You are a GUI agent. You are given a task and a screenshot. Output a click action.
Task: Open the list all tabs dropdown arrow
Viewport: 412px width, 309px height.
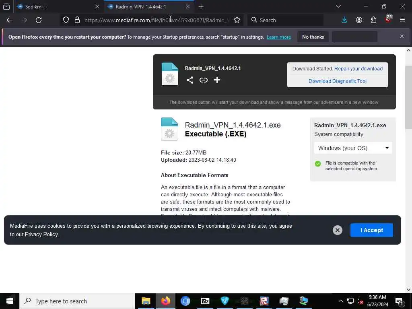338,6
